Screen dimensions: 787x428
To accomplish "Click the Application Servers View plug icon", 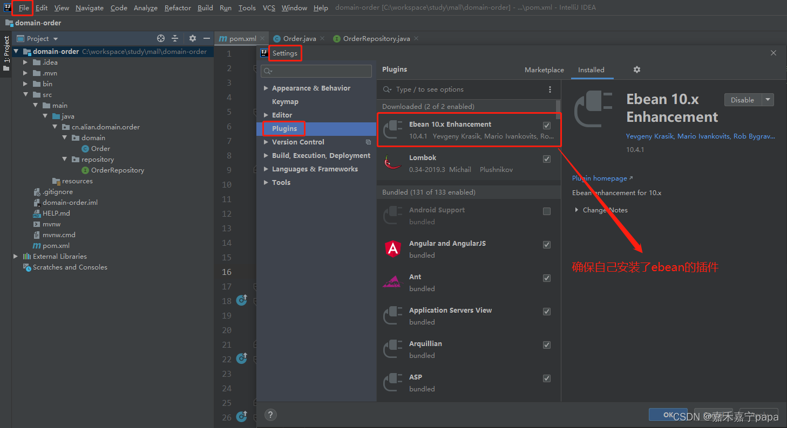I will point(392,316).
